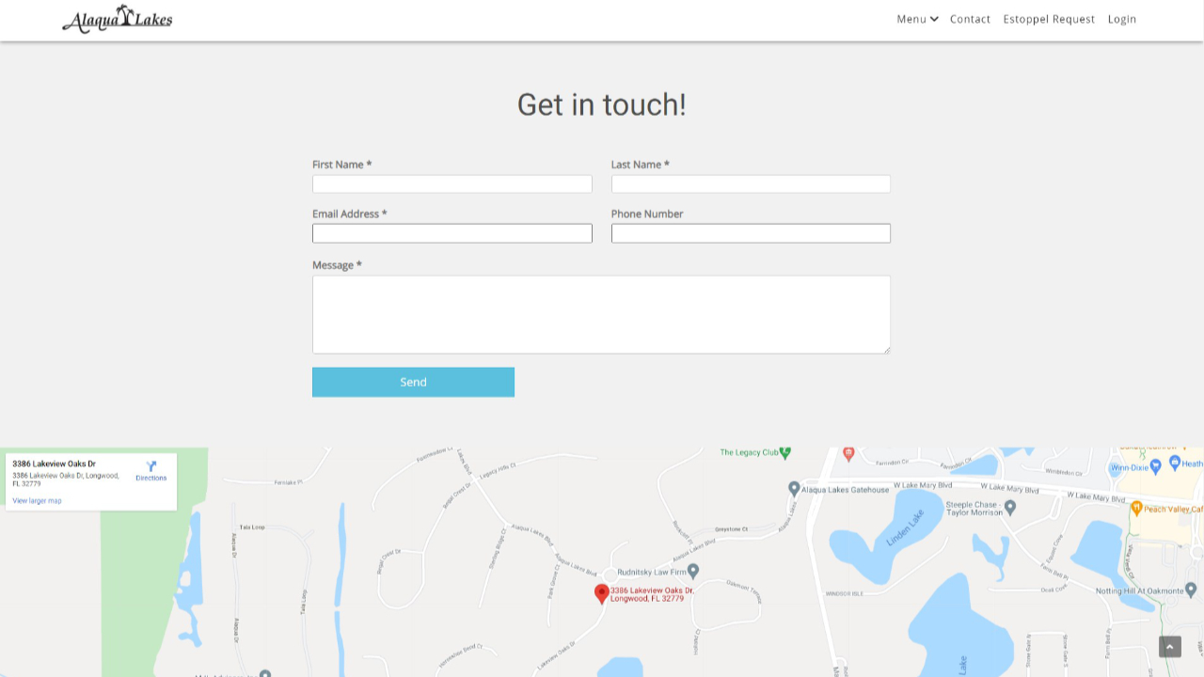Click the Notting Hill At Oakmonte marker

click(1191, 590)
